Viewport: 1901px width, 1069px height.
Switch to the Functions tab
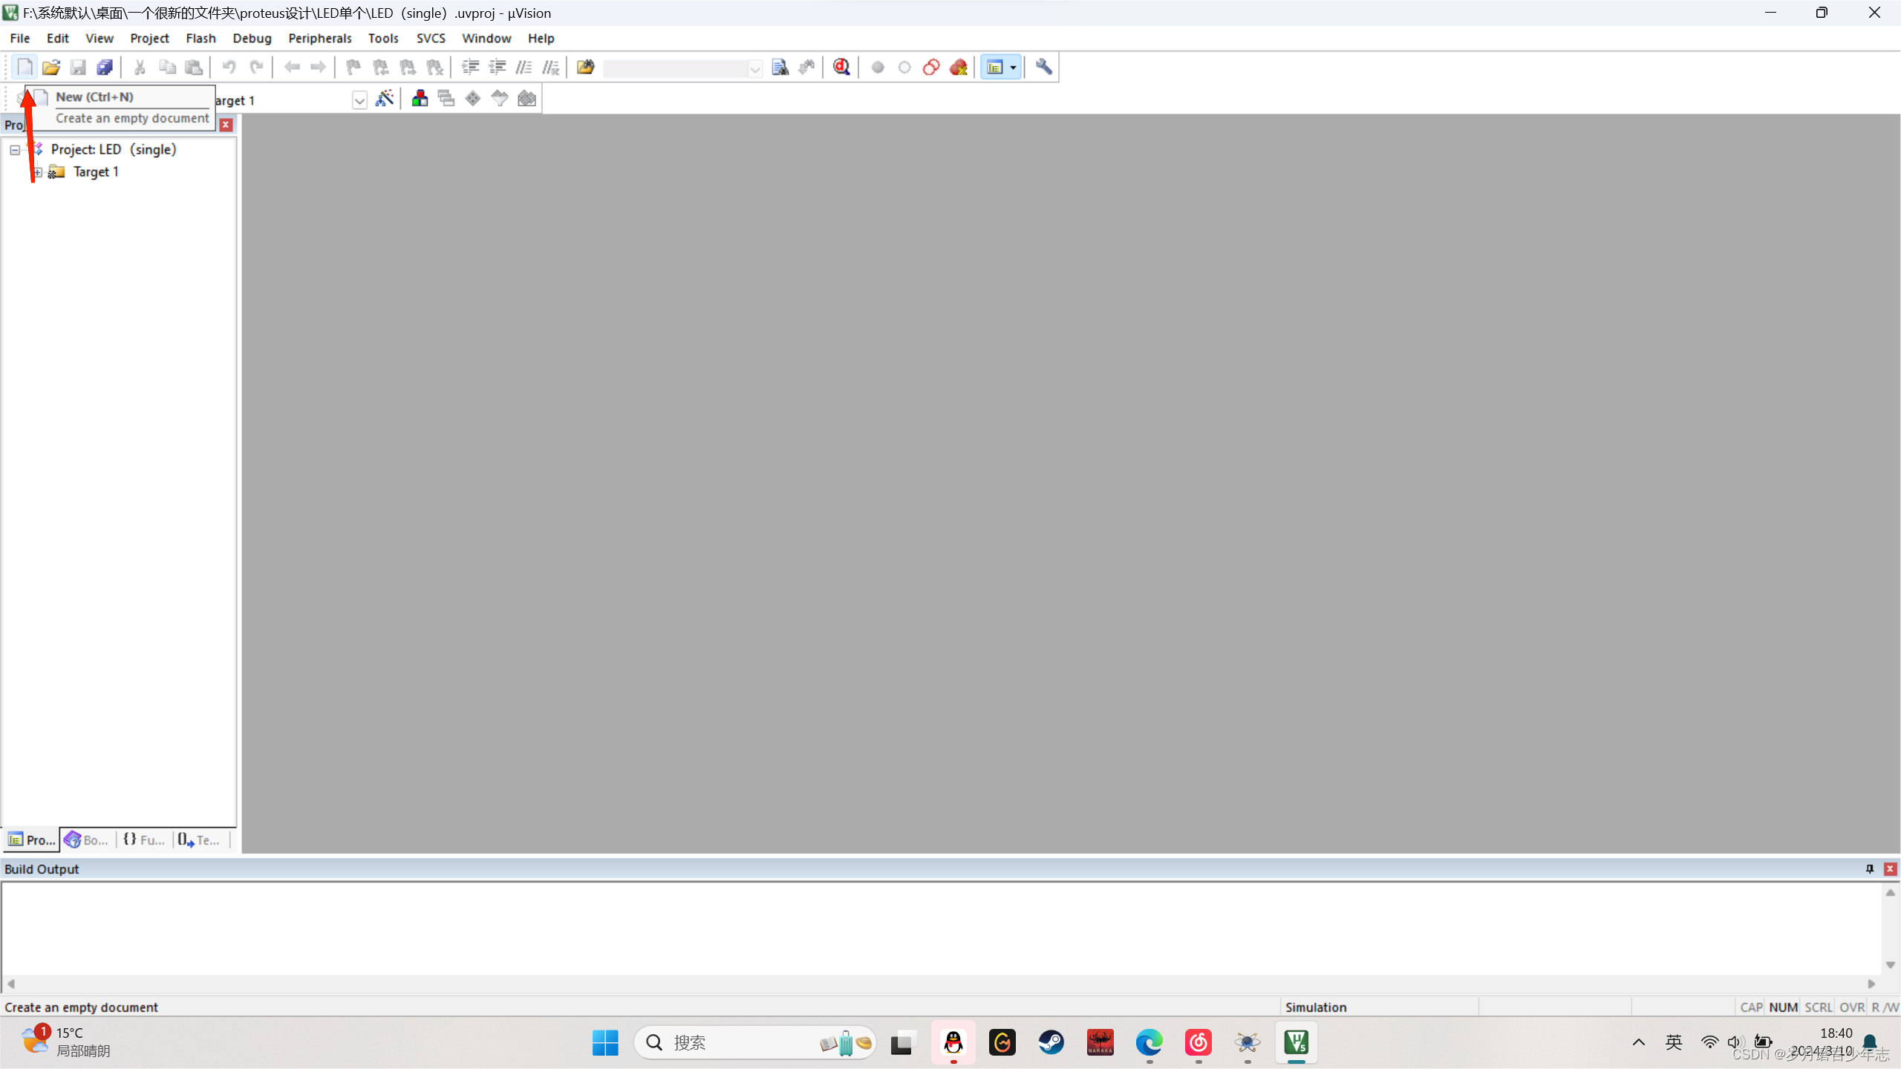point(144,840)
